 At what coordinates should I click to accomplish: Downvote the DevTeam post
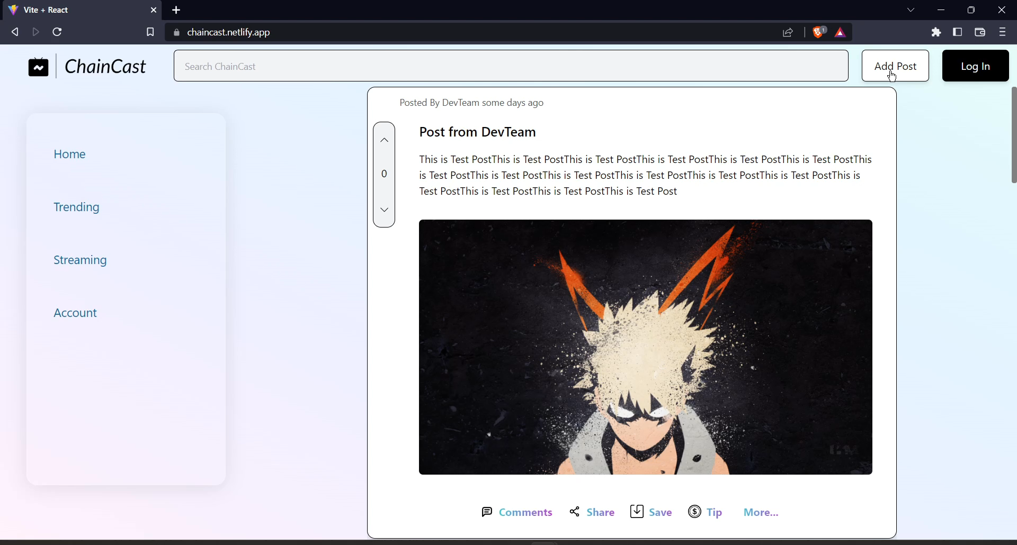pos(385,210)
